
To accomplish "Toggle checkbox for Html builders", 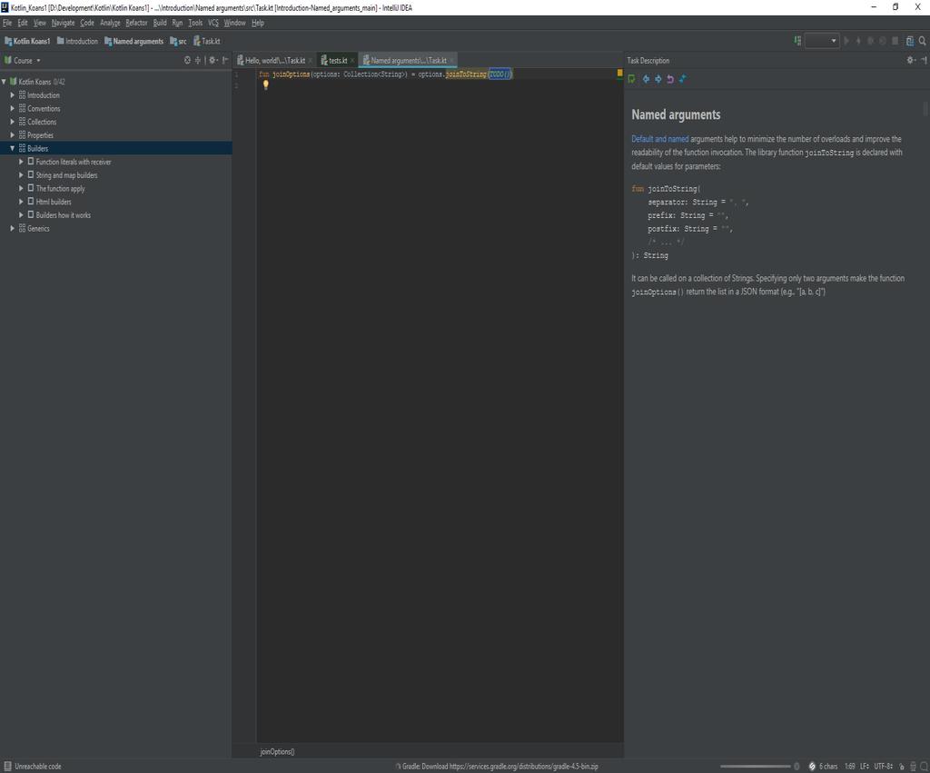I will 31,202.
